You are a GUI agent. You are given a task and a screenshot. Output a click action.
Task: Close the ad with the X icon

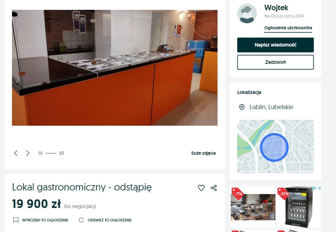point(319,188)
